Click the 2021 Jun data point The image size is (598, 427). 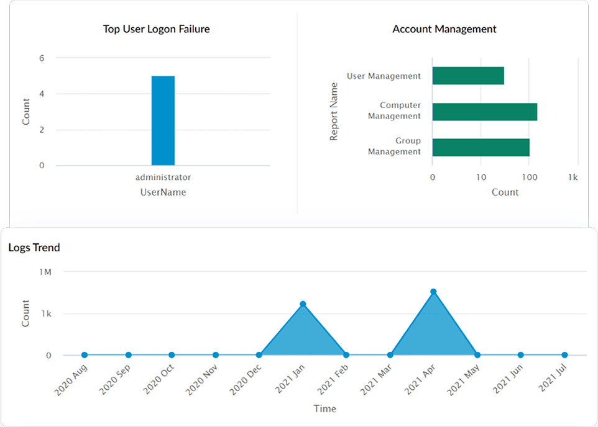[520, 354]
